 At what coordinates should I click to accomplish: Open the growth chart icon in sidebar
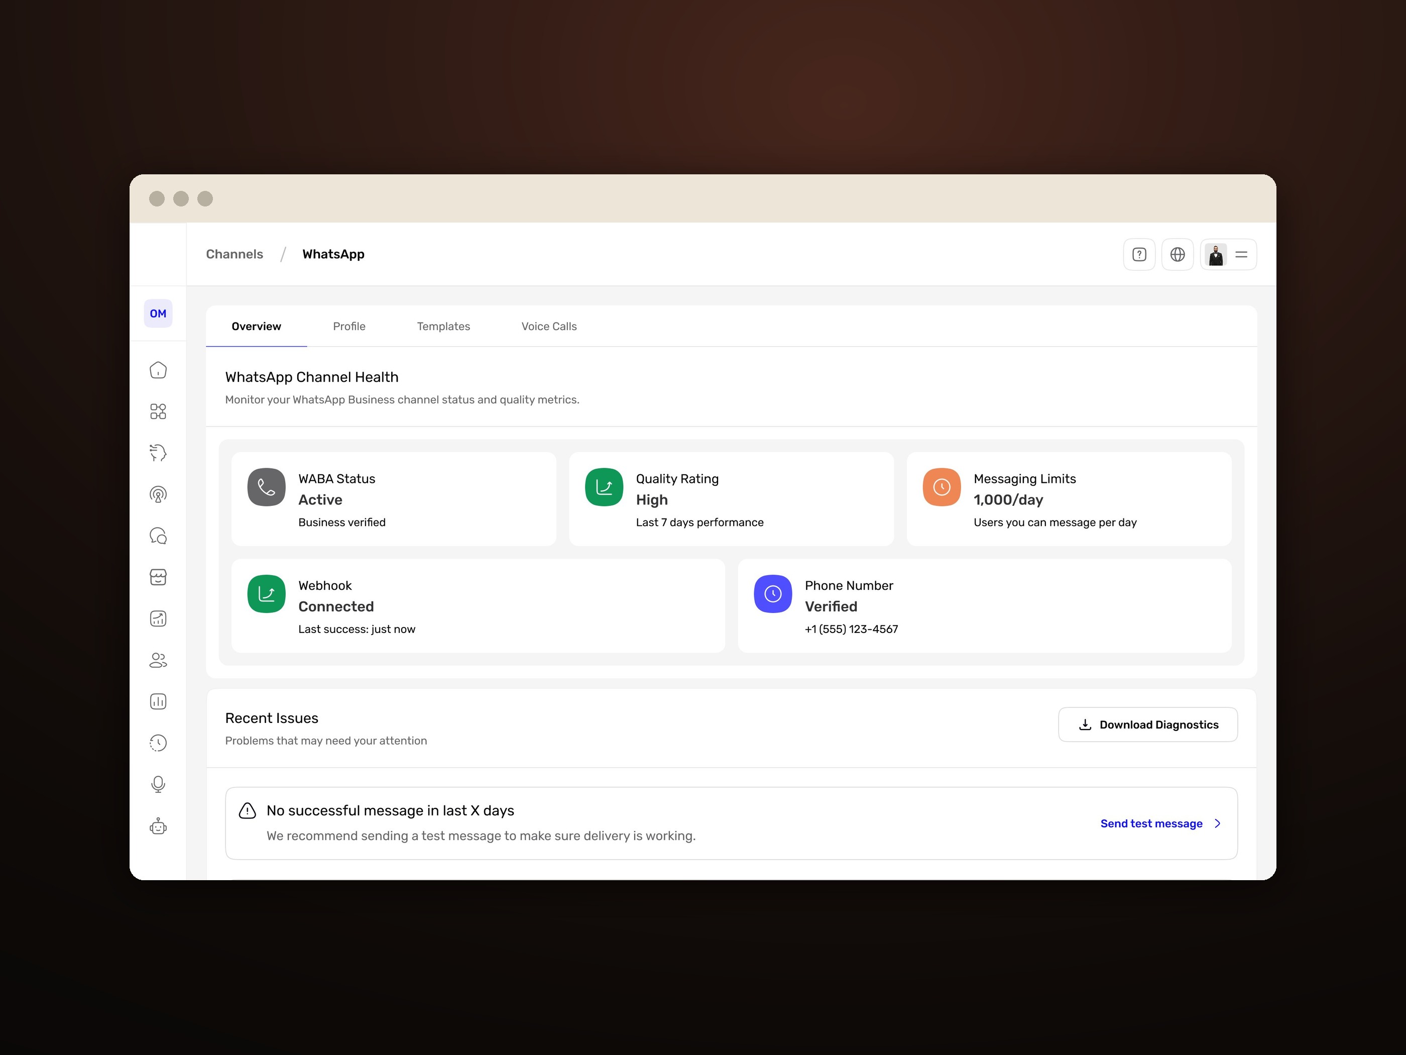click(158, 619)
